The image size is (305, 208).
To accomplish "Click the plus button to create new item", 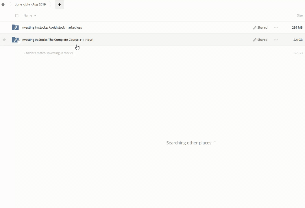I will (x=59, y=5).
